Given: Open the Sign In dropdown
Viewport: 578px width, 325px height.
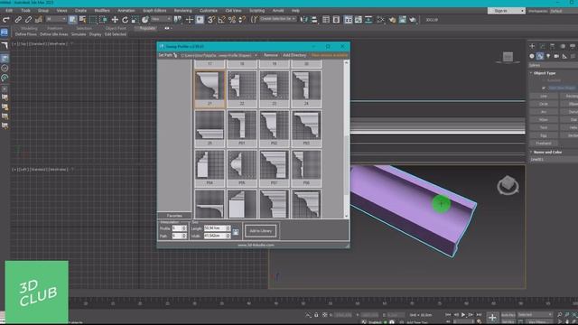Looking at the screenshot, I should [x=506, y=11].
